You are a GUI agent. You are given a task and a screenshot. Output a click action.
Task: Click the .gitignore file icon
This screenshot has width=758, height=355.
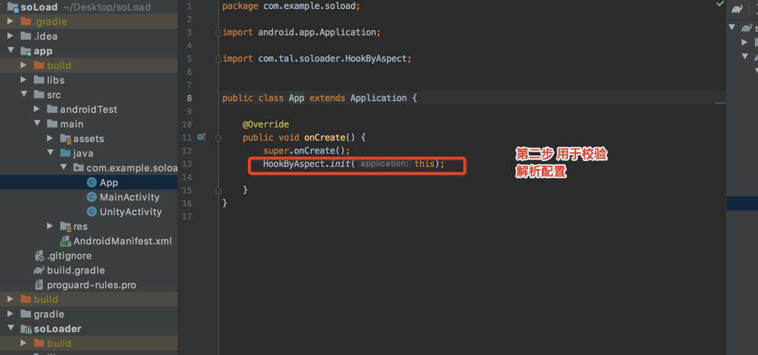click(39, 255)
